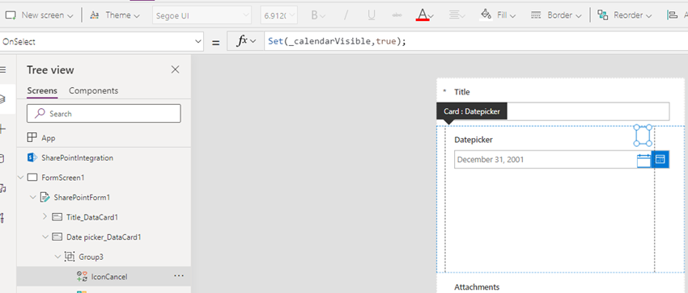Collapse the Date picker_DataCard1 node
The height and width of the screenshot is (293, 688).
pos(45,237)
